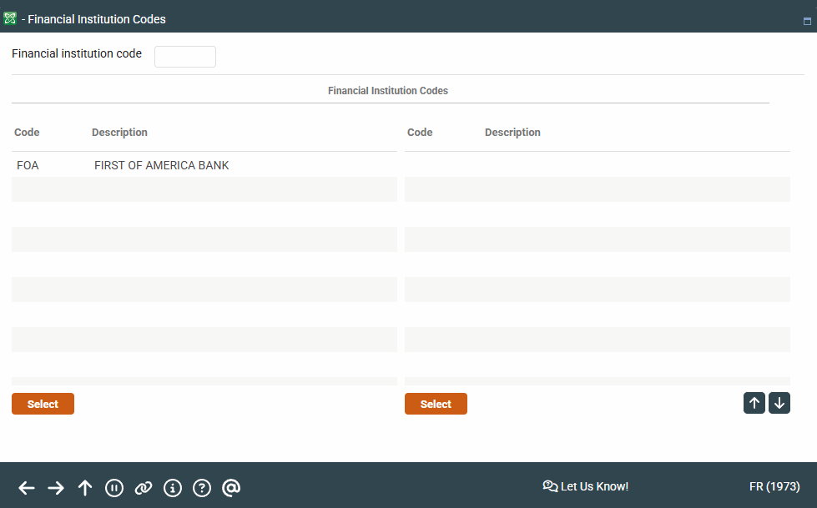Viewport: 817px width, 508px height.
Task: Click the right table Description column header
Action: point(512,133)
